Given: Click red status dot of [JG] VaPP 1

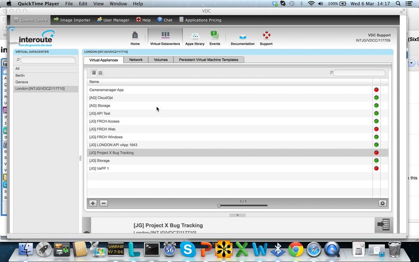Looking at the screenshot, I should [x=376, y=168].
